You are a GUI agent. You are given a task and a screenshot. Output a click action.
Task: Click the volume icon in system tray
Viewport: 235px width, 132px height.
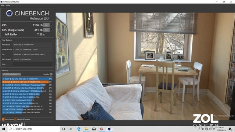pos(210,129)
